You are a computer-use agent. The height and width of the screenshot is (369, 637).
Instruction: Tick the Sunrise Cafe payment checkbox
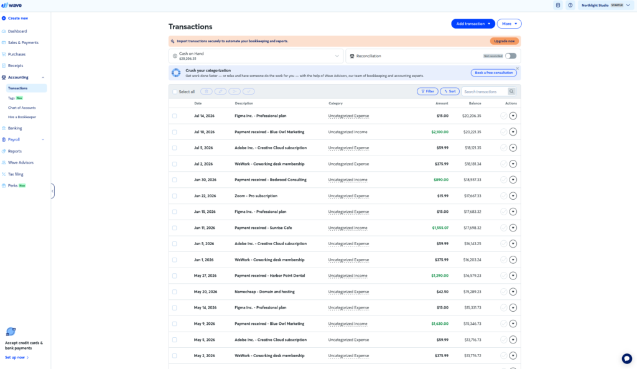[175, 228]
